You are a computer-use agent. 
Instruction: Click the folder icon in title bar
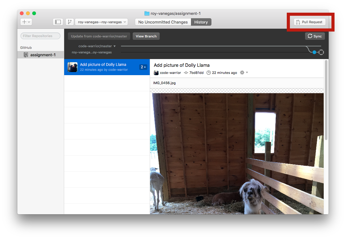(147, 13)
